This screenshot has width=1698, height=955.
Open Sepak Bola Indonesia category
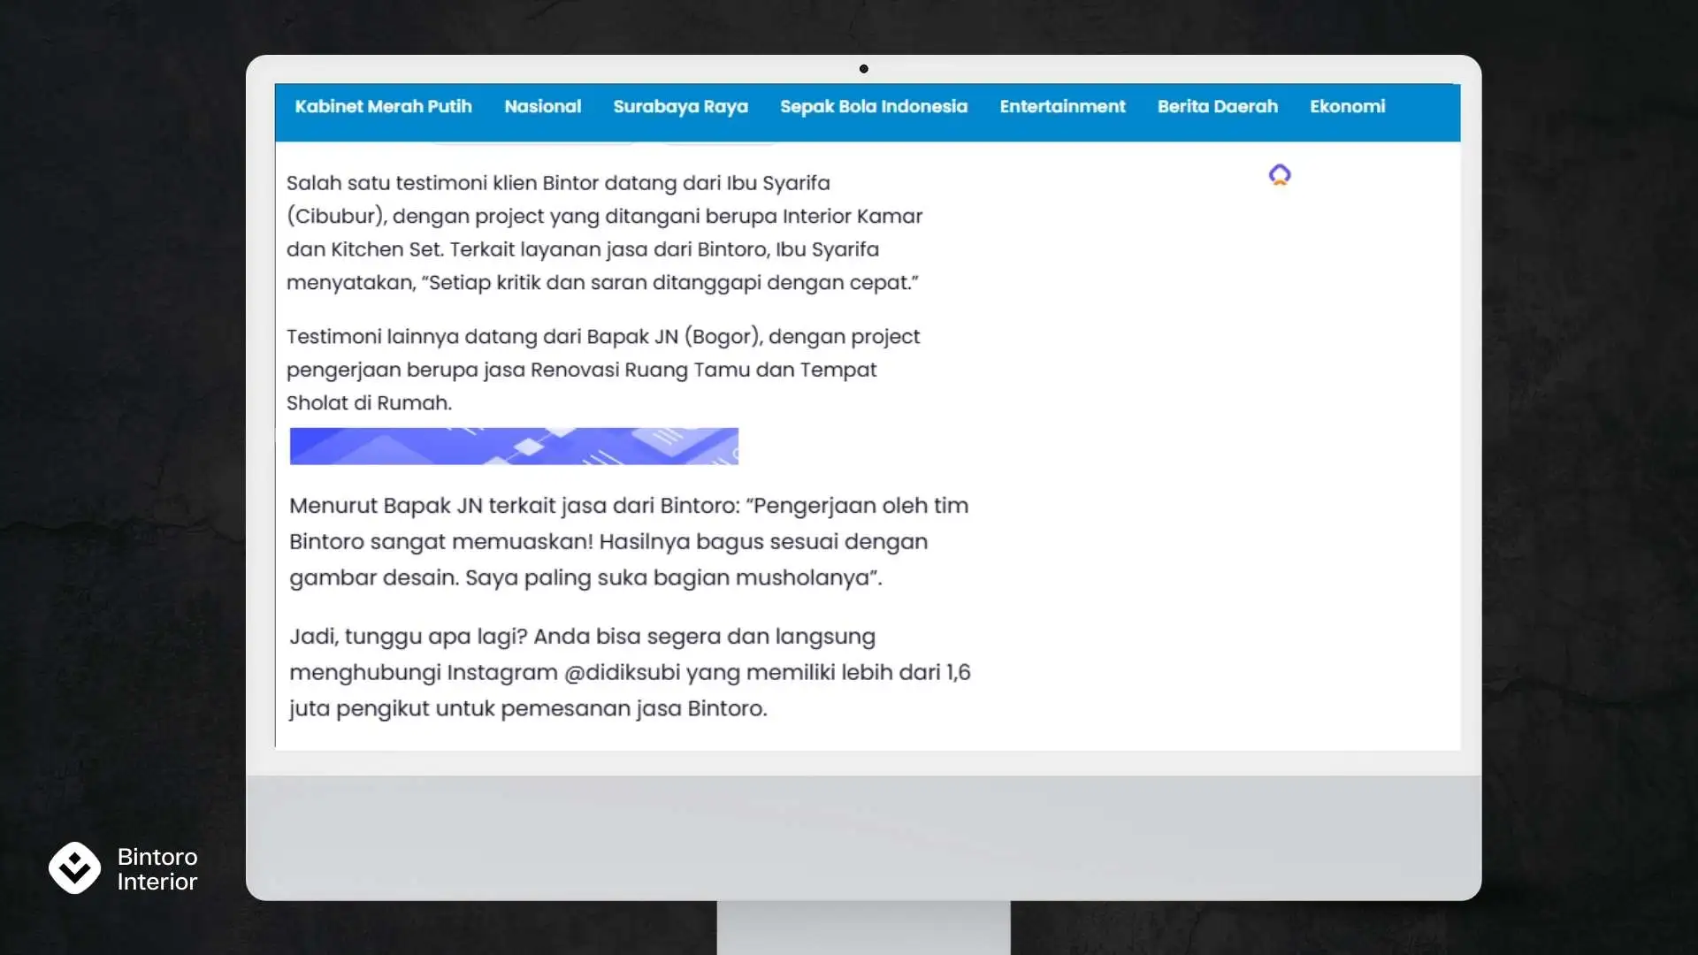click(x=873, y=107)
